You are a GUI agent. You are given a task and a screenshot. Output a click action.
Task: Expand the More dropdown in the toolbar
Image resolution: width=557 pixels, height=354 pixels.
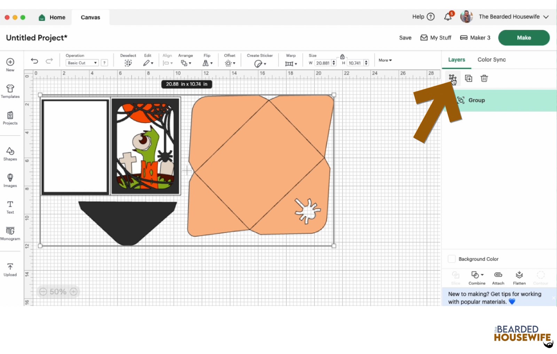(384, 60)
